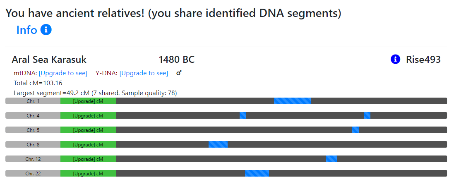The height and width of the screenshot is (189, 454).
Task: Click the Rise493 sample ID
Action: click(423, 60)
